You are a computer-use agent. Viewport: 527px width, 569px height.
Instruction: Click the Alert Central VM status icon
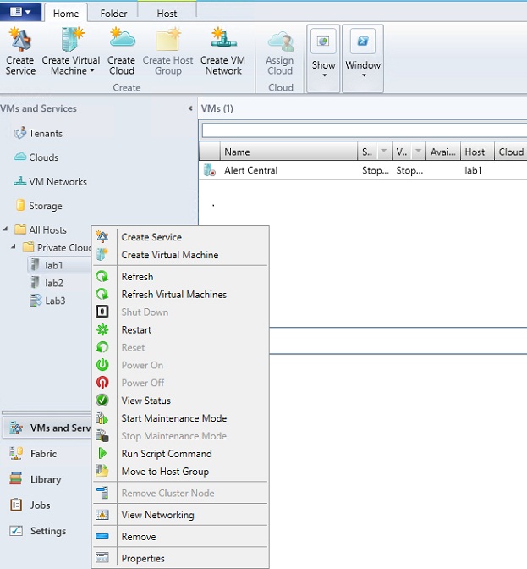(x=210, y=170)
